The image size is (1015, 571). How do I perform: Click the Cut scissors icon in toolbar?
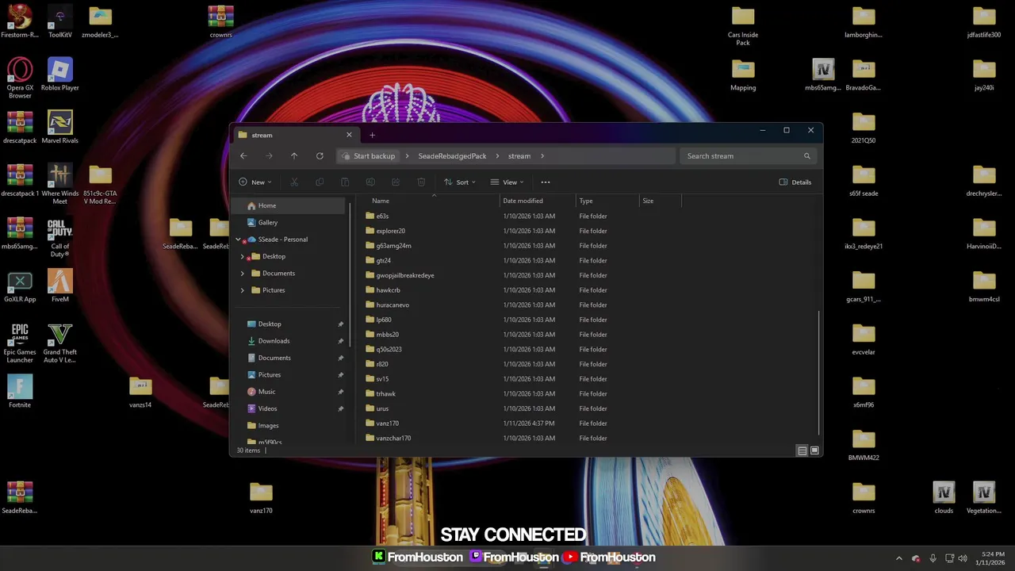click(294, 182)
